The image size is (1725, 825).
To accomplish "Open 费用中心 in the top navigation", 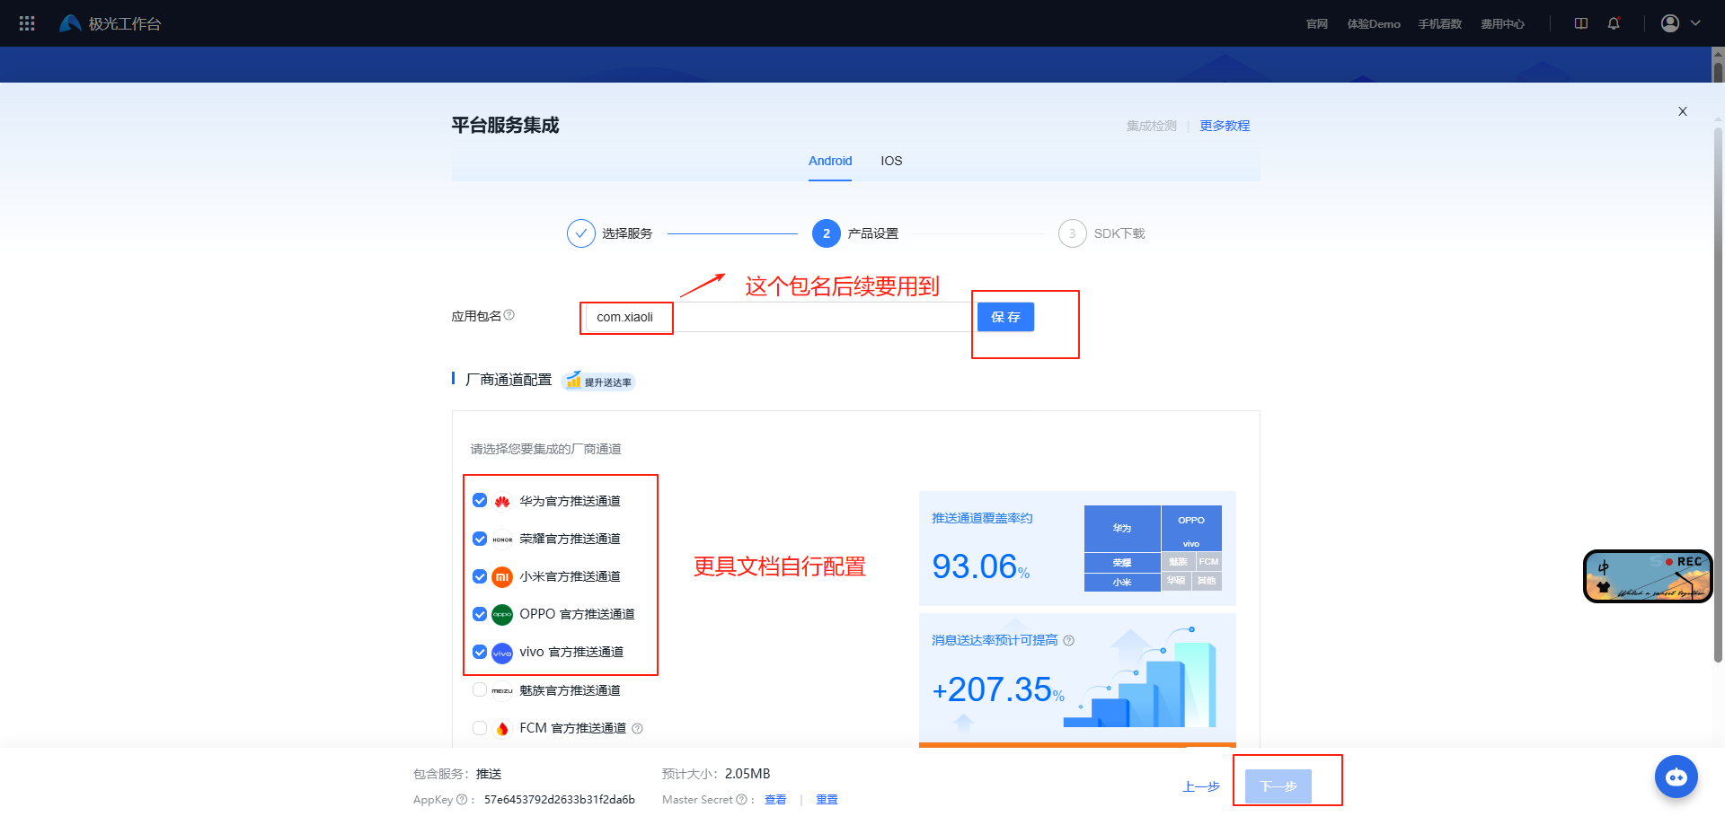I will tap(1503, 24).
